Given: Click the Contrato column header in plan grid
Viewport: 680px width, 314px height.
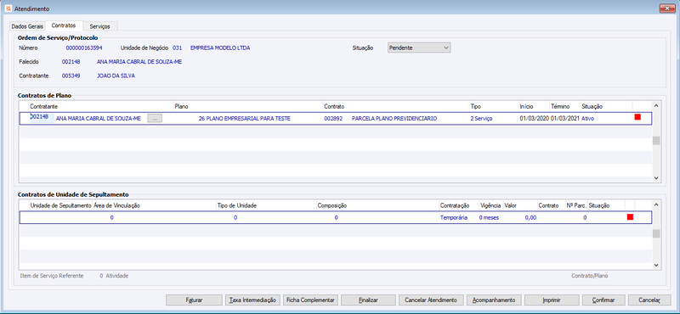Looking at the screenshot, I should (x=396, y=106).
